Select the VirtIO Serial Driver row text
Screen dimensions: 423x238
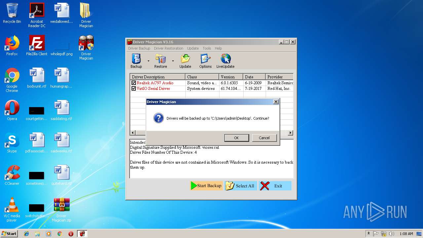coord(153,89)
